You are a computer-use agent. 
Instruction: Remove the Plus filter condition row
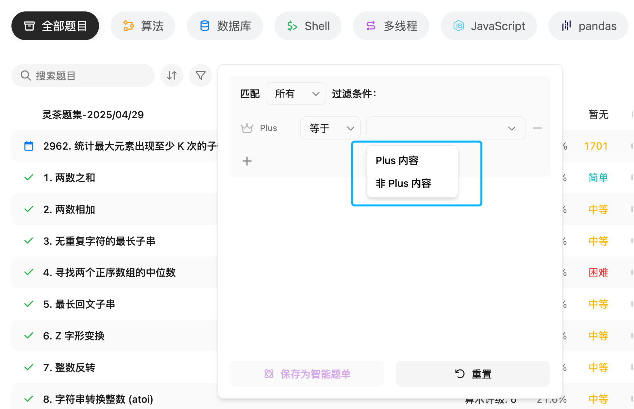[x=537, y=128]
